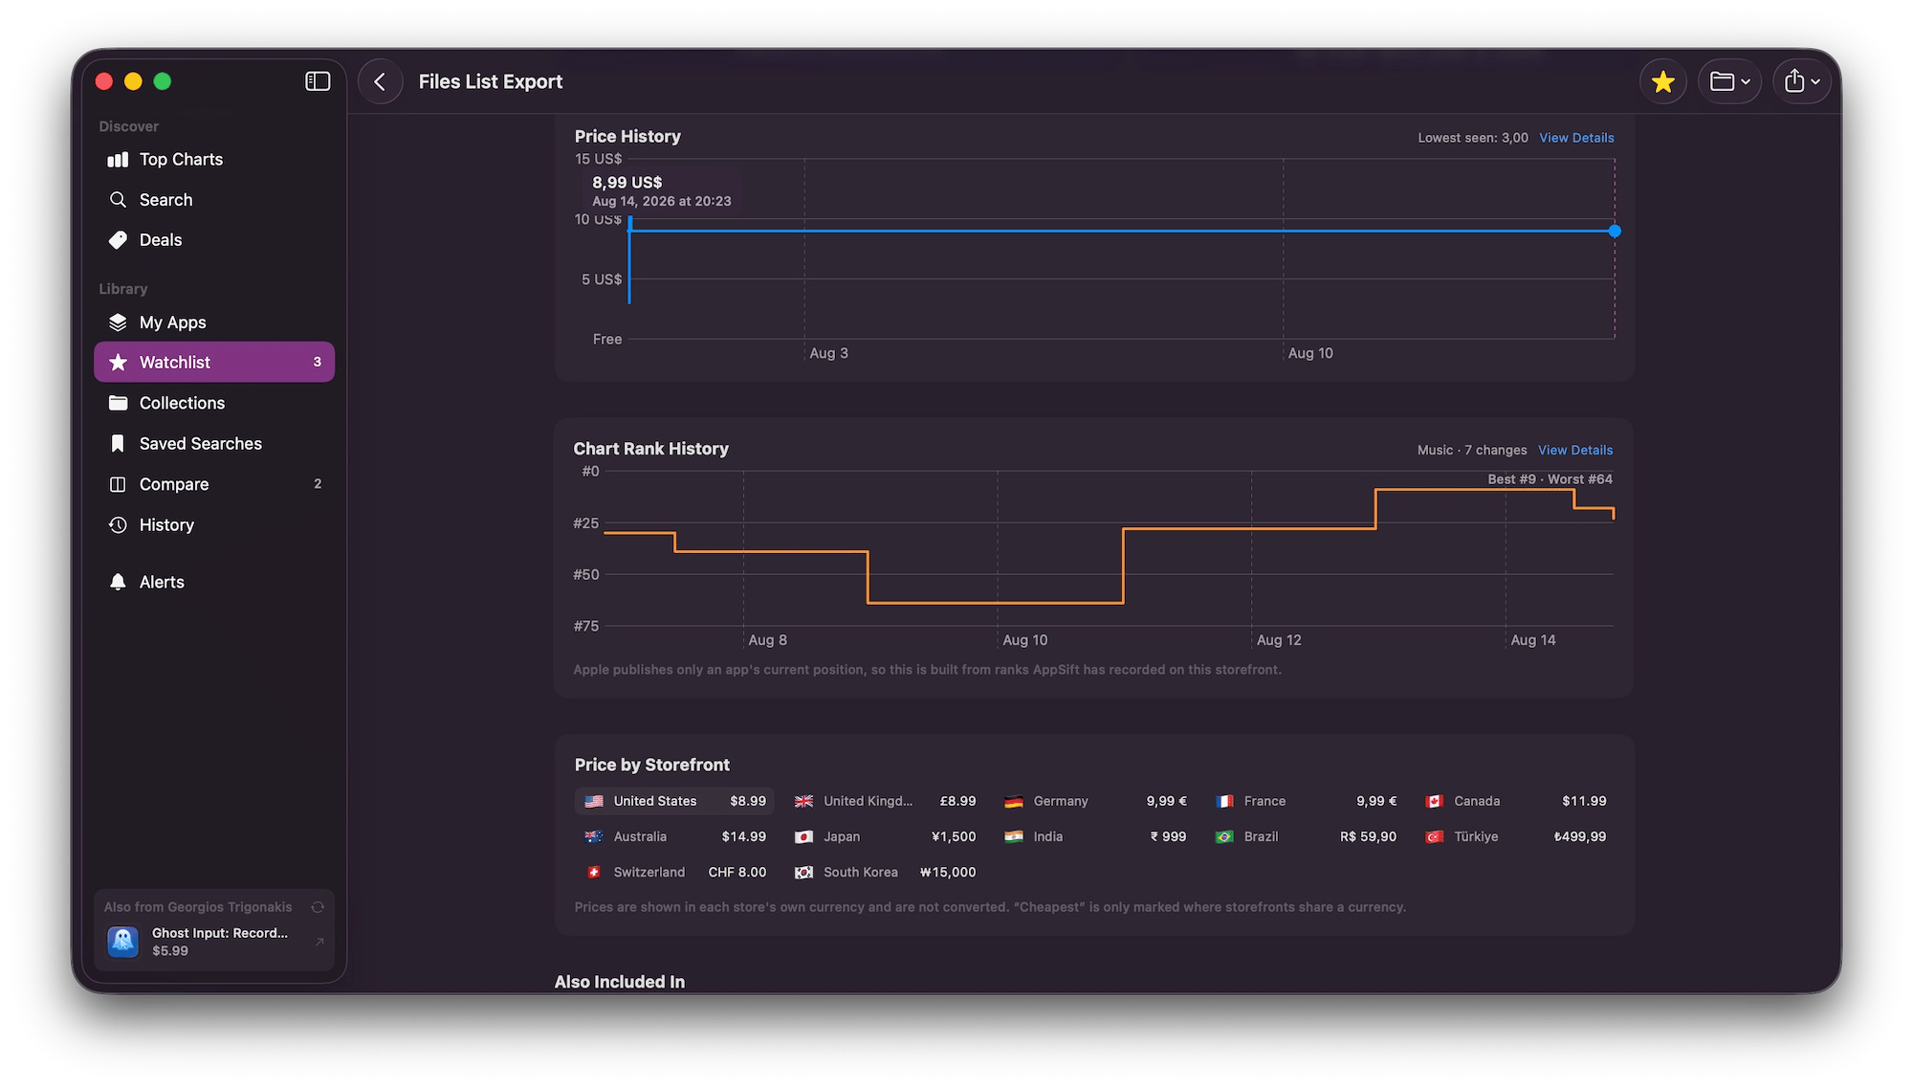Click ₹ 999 India price
This screenshot has height=1088, width=1913.
(1168, 836)
